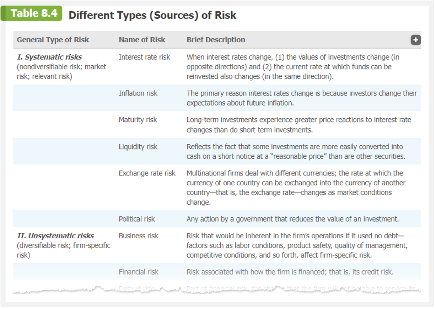This screenshot has width=436, height=309.
Task: Click the description about future inflation expectations
Action: coord(301,98)
